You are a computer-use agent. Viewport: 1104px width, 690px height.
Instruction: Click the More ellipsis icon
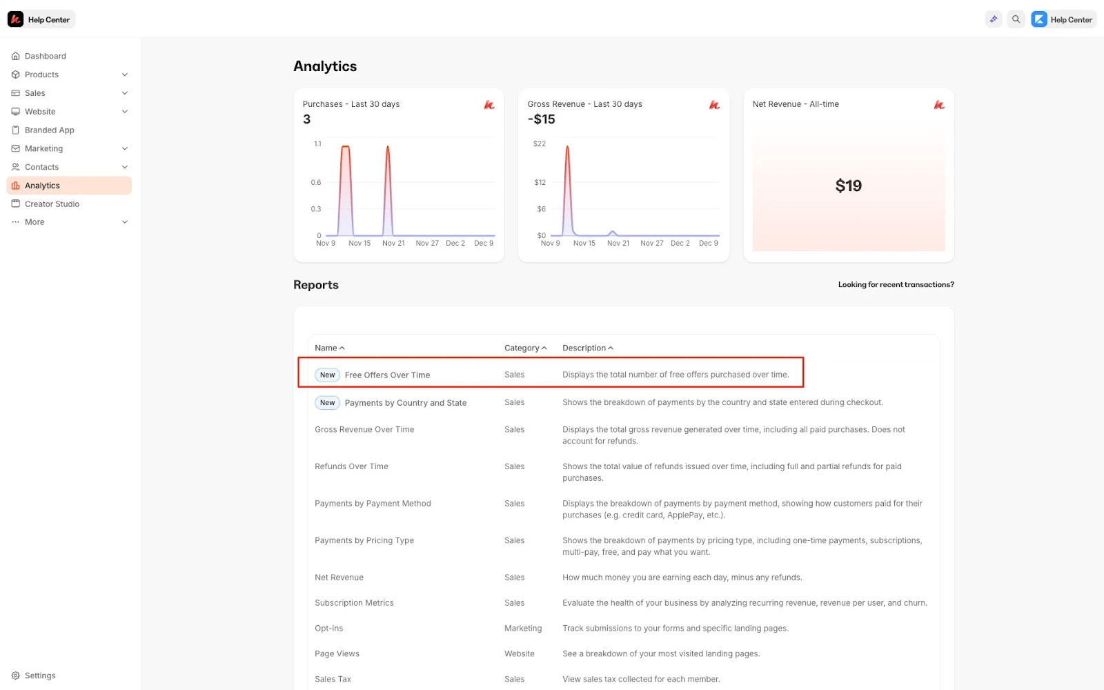pos(15,222)
